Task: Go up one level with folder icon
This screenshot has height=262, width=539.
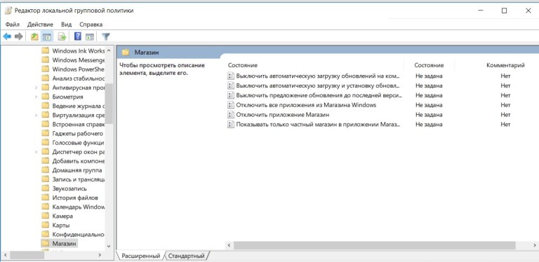Action: (x=34, y=36)
